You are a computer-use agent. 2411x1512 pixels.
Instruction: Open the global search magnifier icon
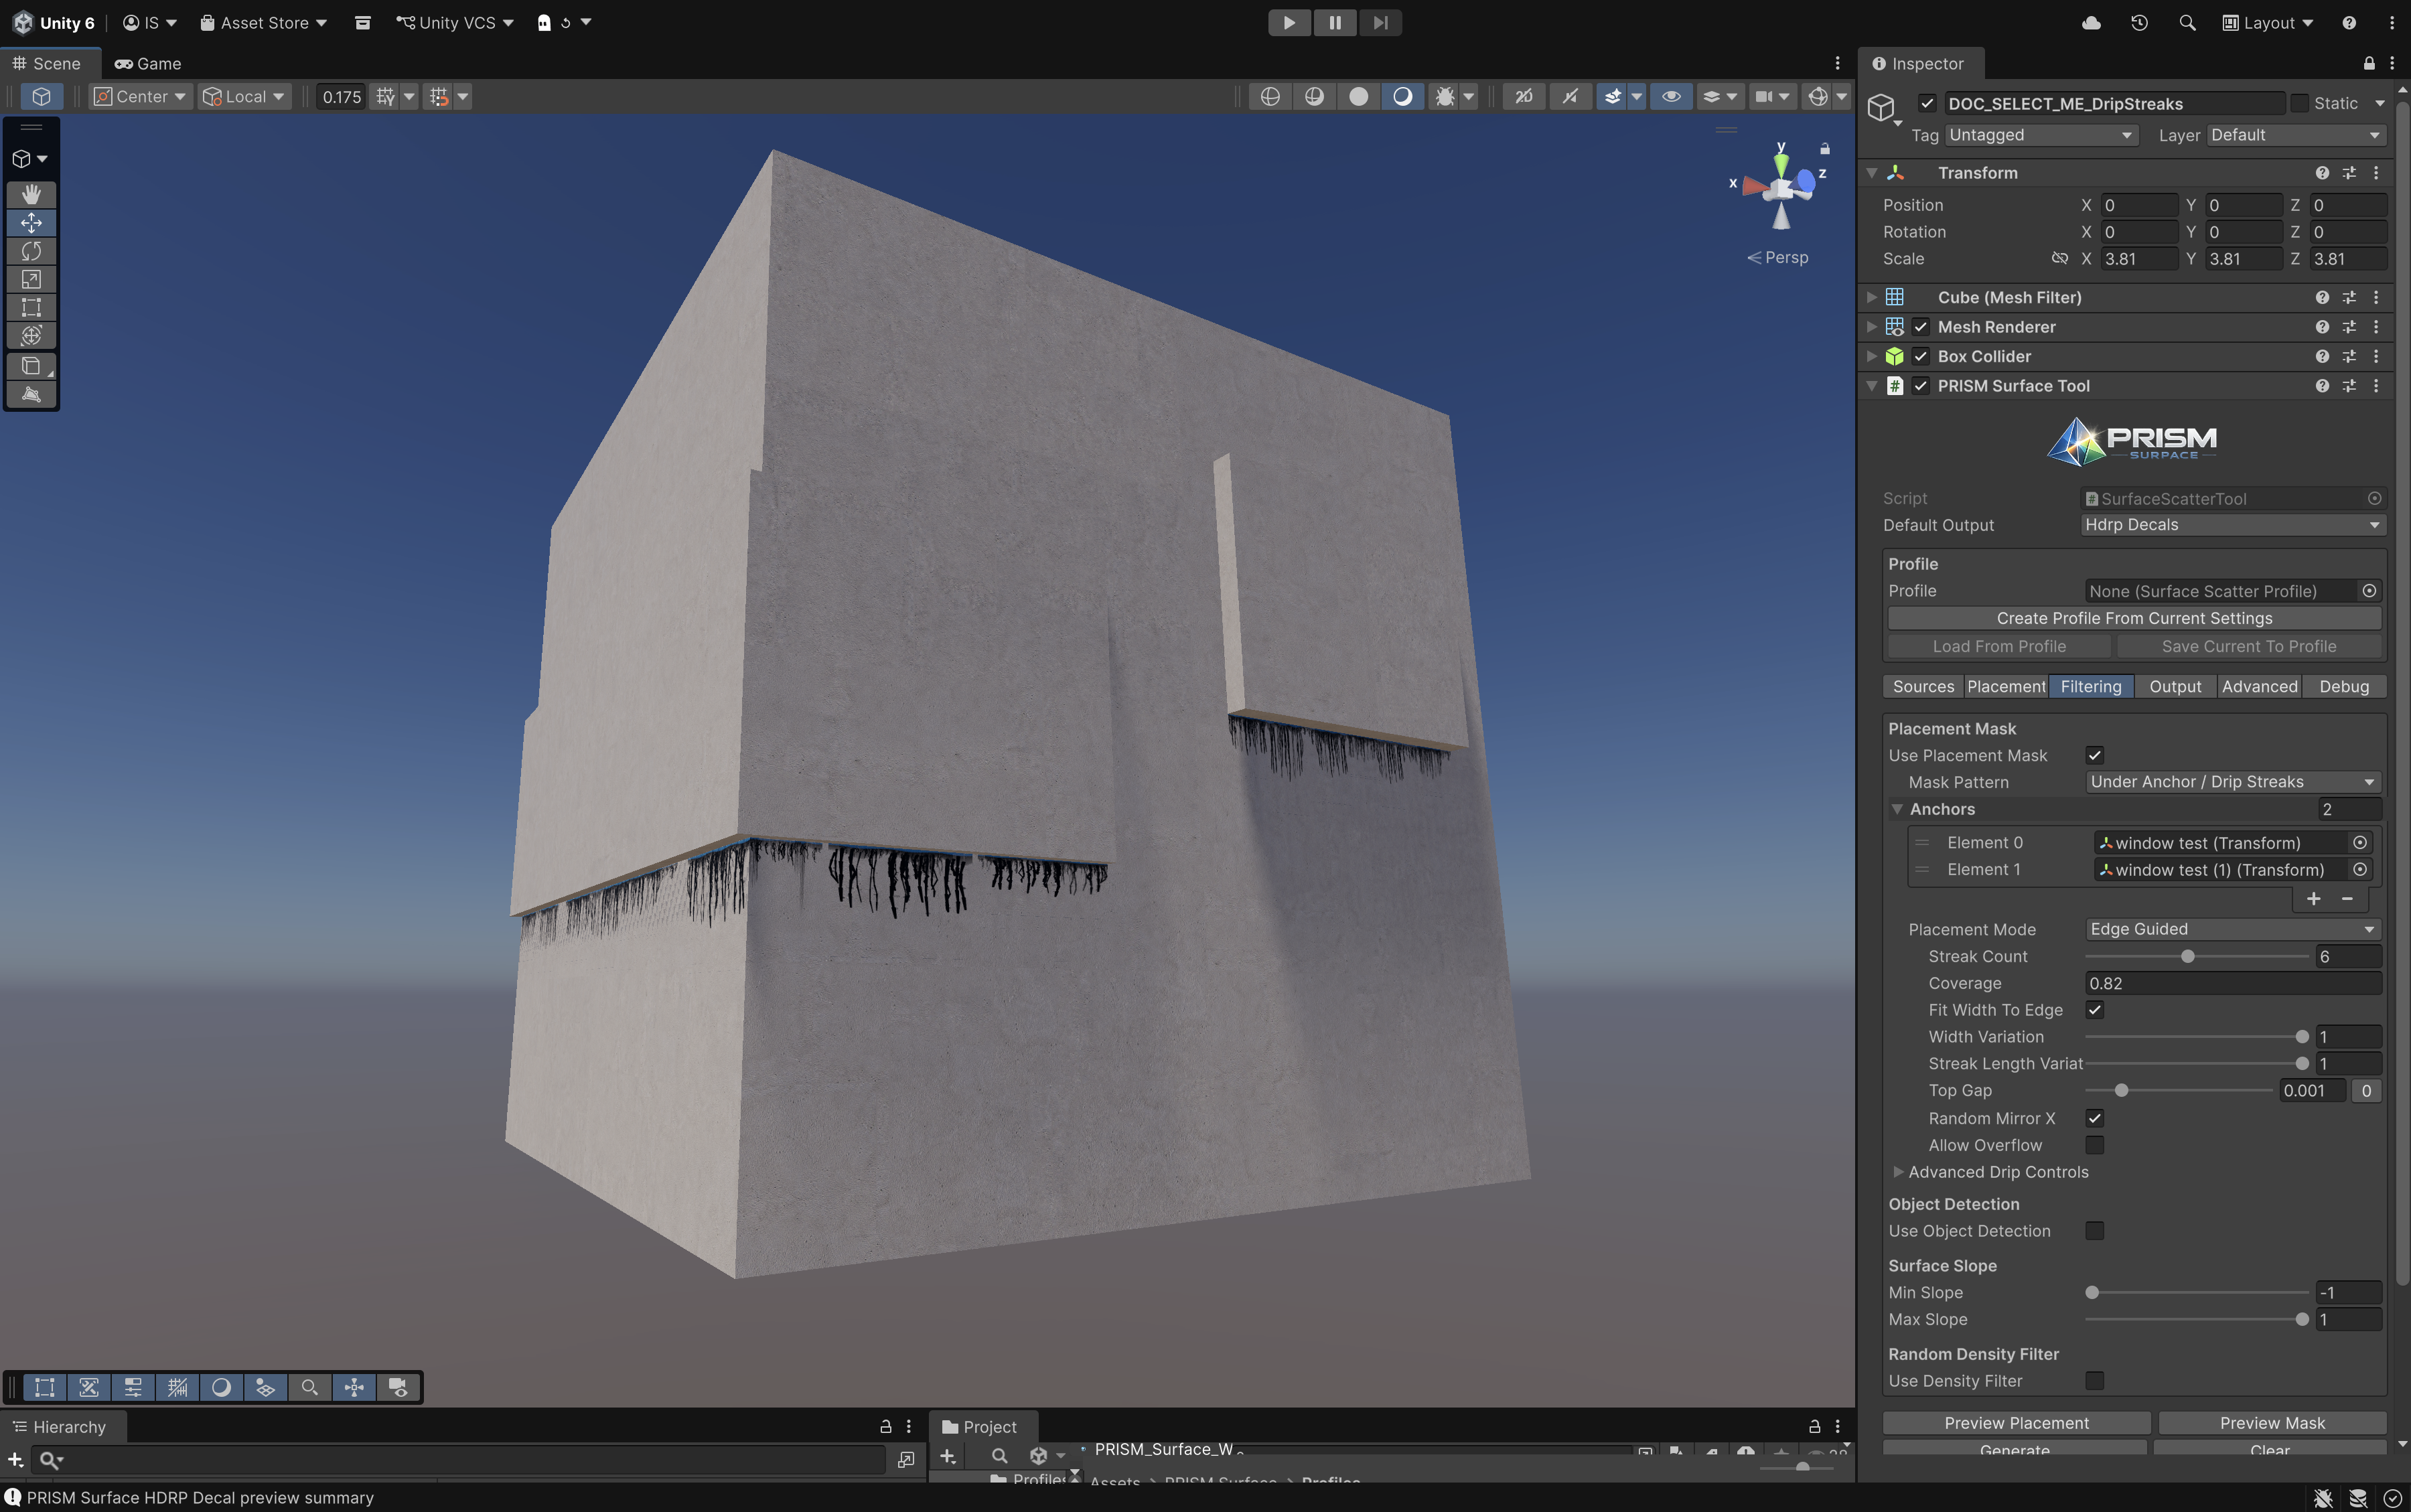[2187, 22]
